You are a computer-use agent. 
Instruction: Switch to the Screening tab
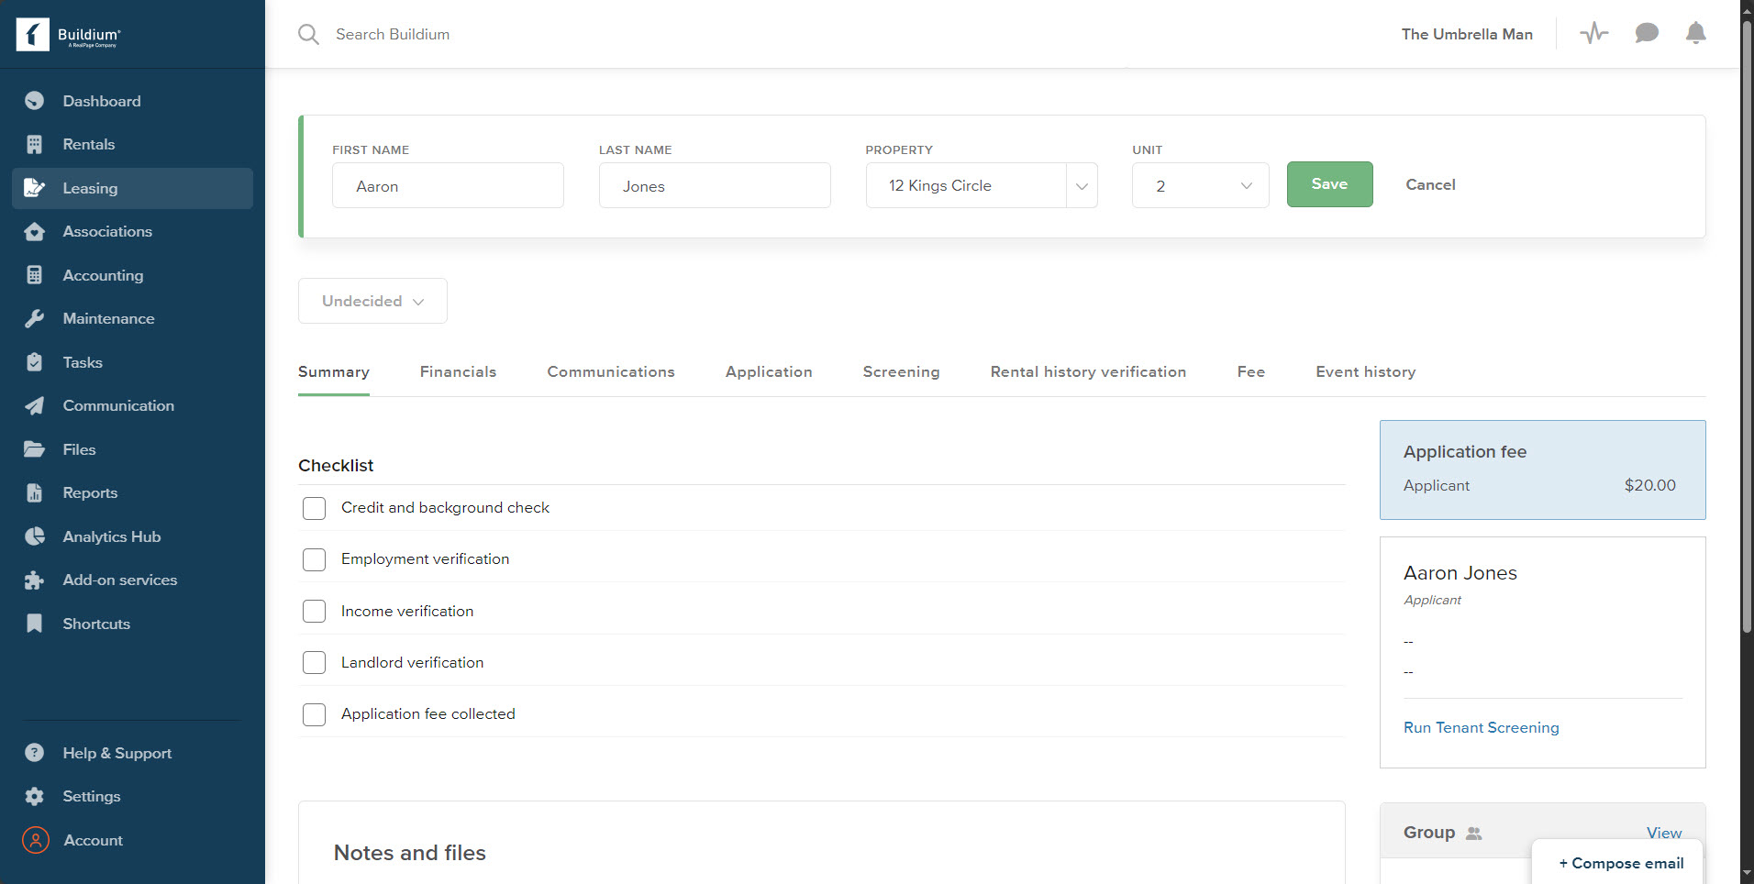(x=901, y=371)
